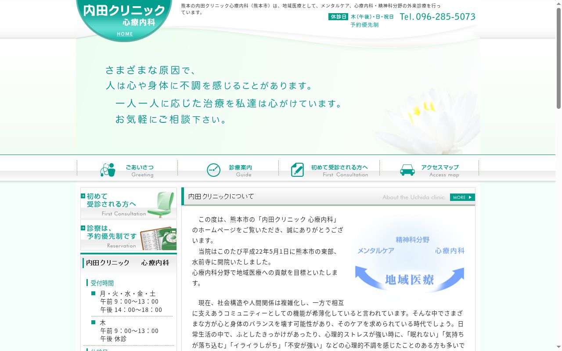Click the green chair image
The height and width of the screenshot is (351, 562).
(161, 204)
